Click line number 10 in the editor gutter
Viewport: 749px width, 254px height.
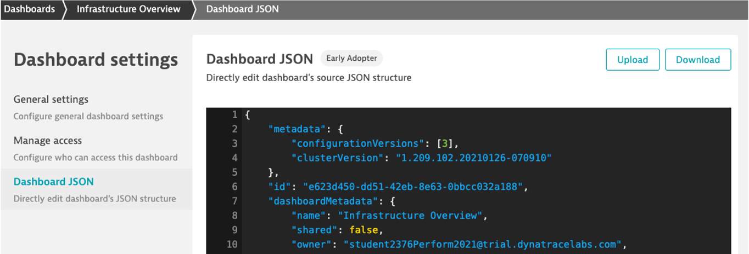pos(232,244)
